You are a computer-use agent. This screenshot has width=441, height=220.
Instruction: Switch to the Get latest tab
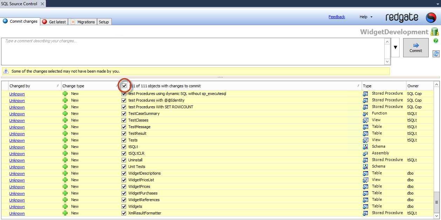point(54,22)
